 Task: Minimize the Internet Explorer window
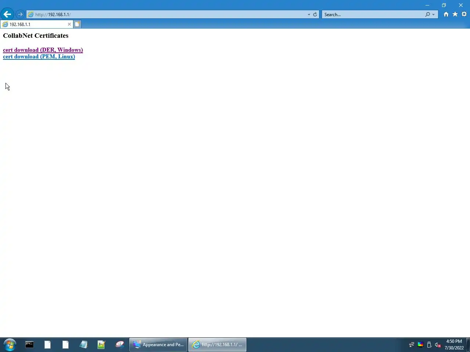(427, 5)
